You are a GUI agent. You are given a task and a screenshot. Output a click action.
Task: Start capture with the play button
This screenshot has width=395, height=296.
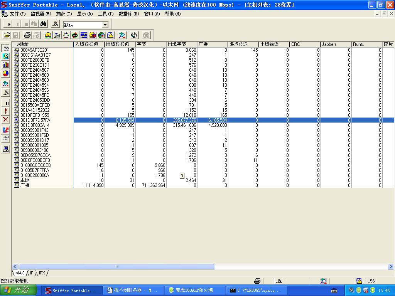pyautogui.click(x=9, y=24)
